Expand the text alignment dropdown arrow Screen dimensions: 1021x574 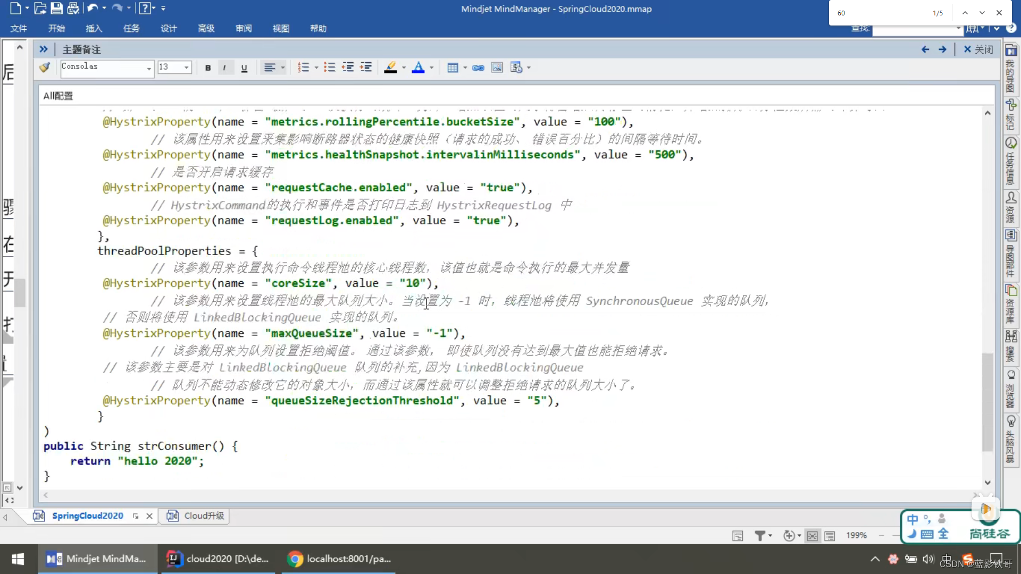[283, 67]
